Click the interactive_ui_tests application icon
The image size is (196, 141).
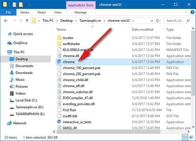(x=59, y=122)
